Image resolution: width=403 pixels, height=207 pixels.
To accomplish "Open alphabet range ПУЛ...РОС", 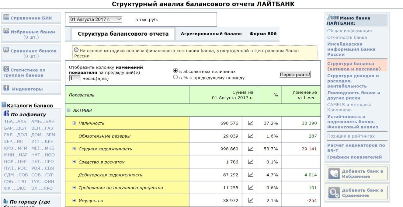I will 15,168.
